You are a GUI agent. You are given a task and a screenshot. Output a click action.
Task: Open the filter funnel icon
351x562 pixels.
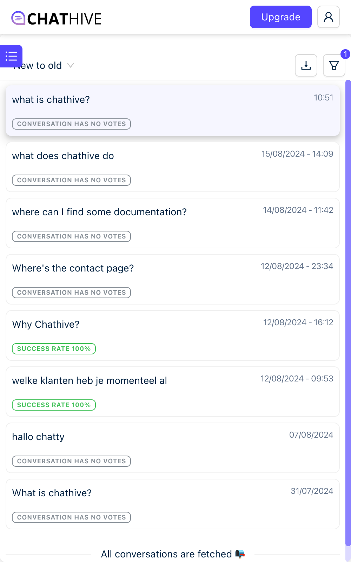[334, 65]
